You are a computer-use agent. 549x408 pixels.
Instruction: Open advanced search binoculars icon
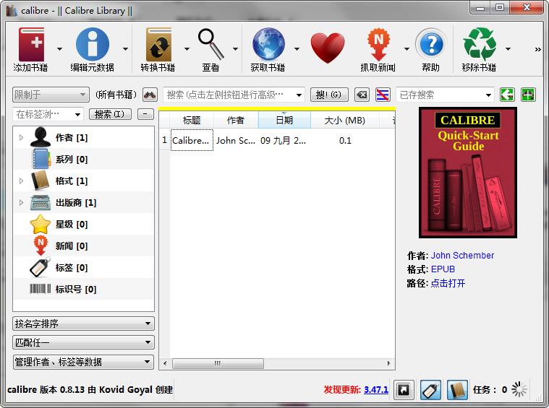[x=150, y=95]
